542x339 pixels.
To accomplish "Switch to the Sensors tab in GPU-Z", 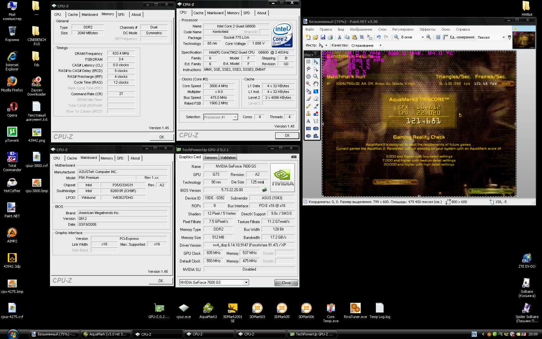I will pyautogui.click(x=211, y=158).
